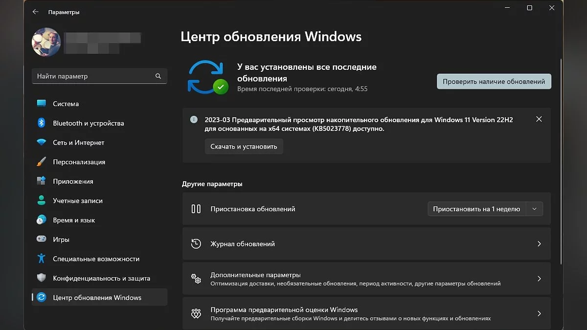Screen dimensions: 587x330
Task: Click Проверить наличие обновлений button
Action: (x=494, y=82)
